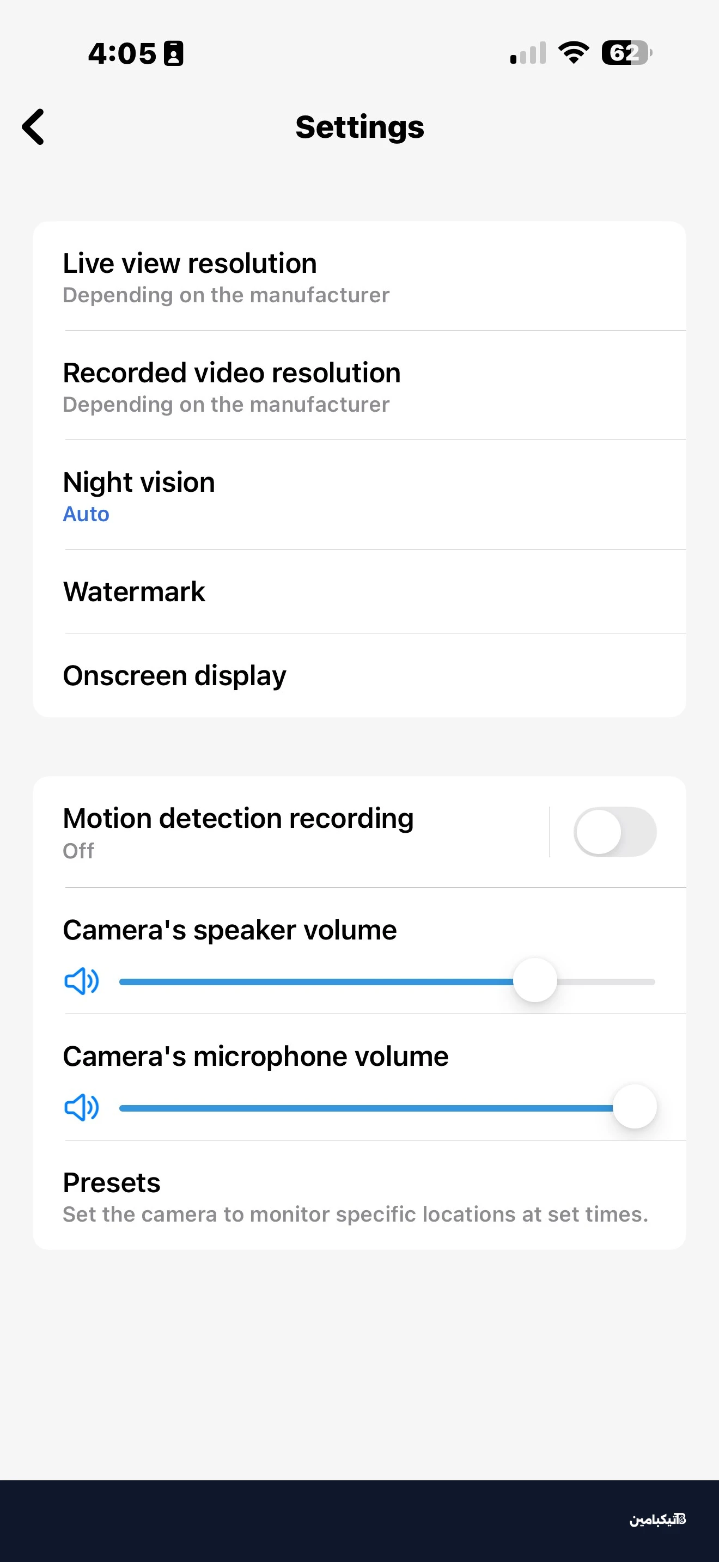Open the Onscreen display settings
Image resolution: width=719 pixels, height=1562 pixels.
tap(359, 675)
